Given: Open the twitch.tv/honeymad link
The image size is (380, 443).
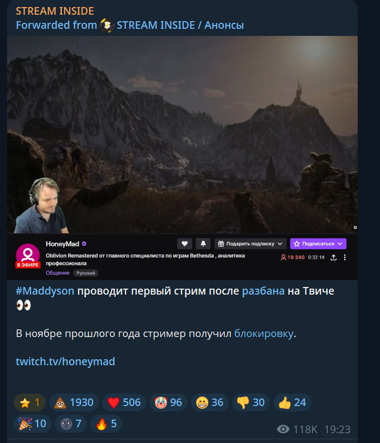Looking at the screenshot, I should tap(65, 361).
